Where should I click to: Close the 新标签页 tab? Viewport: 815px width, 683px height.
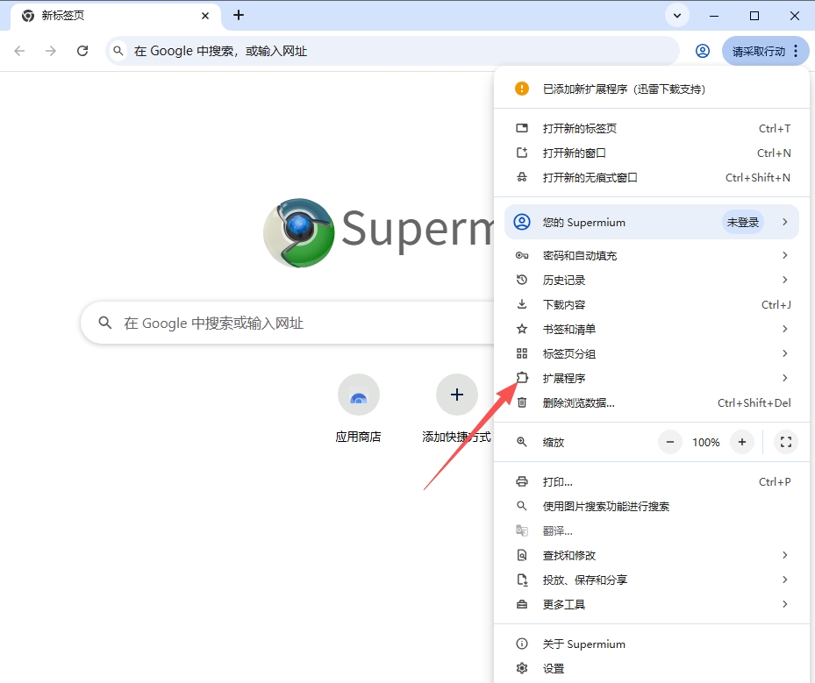205,16
